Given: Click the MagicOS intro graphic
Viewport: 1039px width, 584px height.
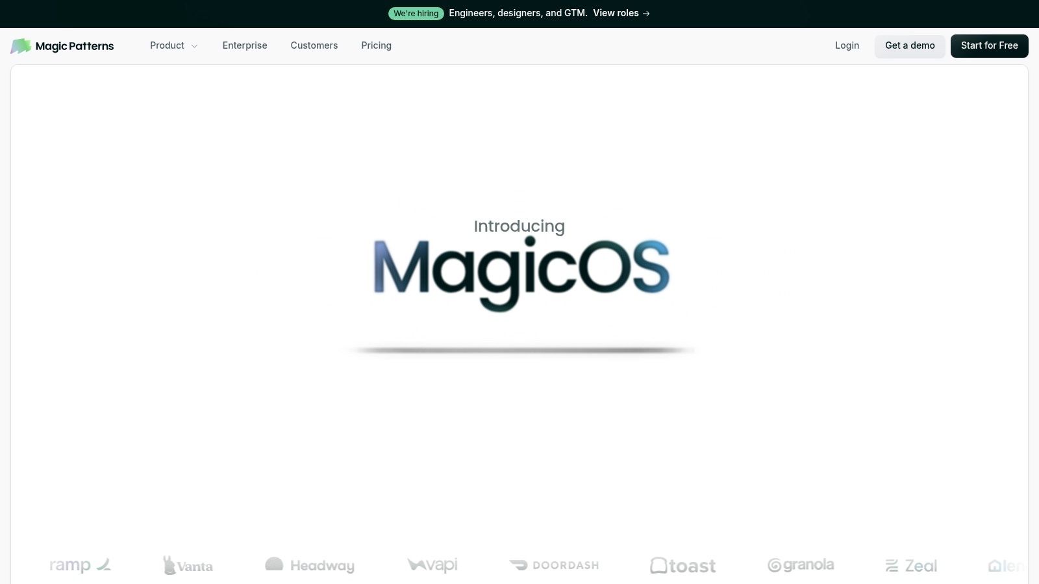Looking at the screenshot, I should pos(521,274).
